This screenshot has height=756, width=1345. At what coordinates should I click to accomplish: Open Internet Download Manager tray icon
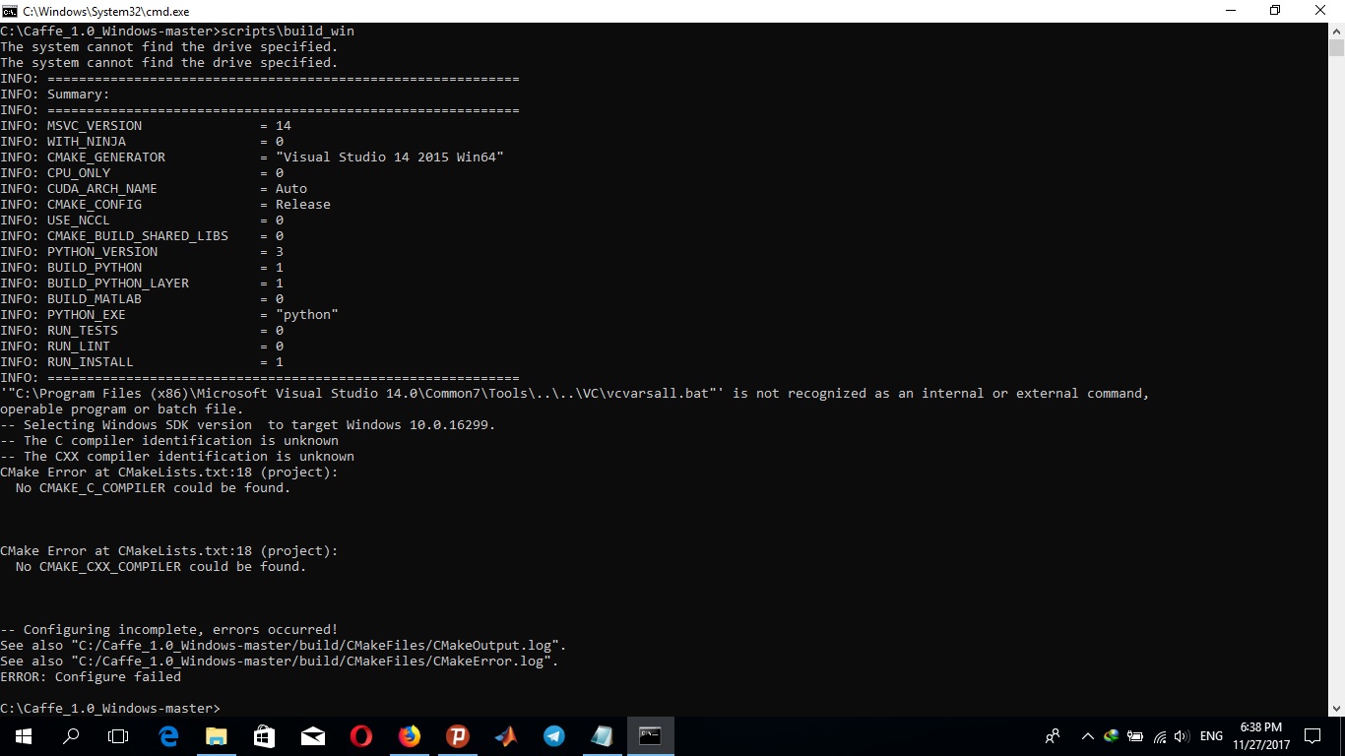pos(1112,736)
